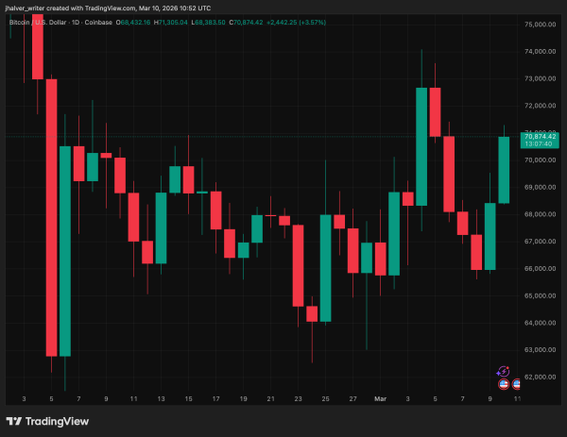Click the close value C70,874.42 in legend
This screenshot has height=437, width=567.
pyautogui.click(x=211, y=18)
